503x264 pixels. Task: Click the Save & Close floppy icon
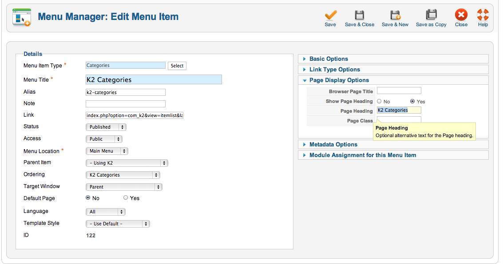tap(359, 15)
